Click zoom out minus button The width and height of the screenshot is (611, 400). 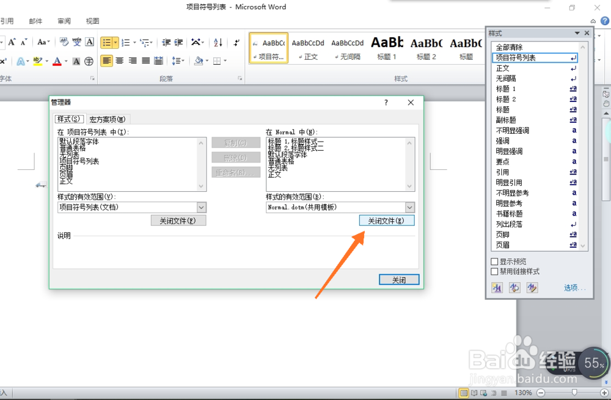541,393
